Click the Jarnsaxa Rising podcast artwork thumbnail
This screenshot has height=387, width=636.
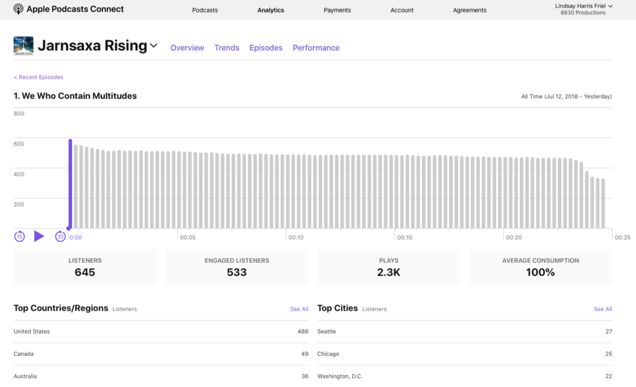pos(24,47)
